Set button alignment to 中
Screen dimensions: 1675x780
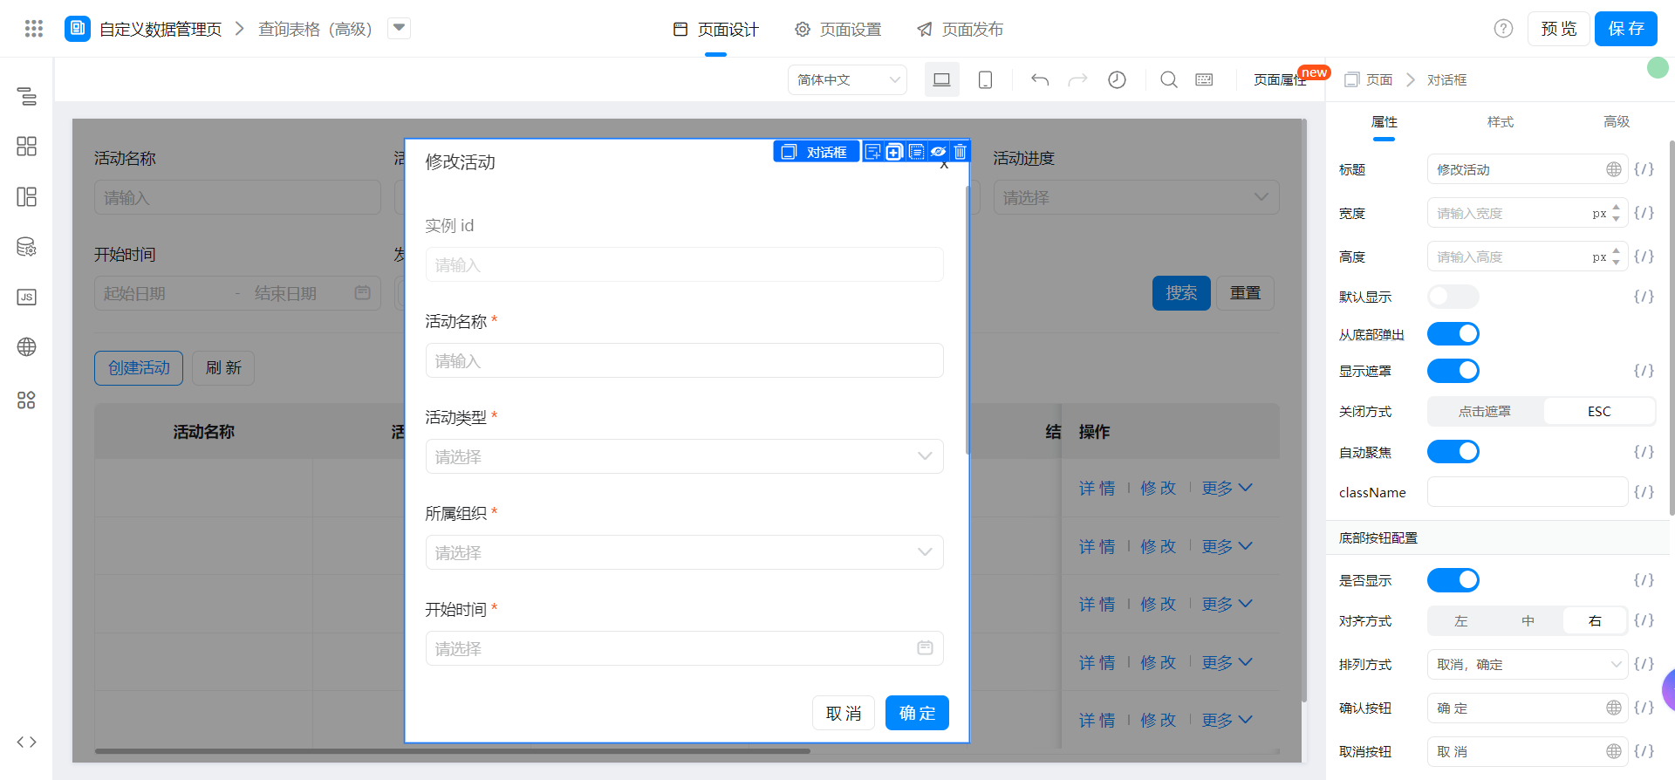1528,621
